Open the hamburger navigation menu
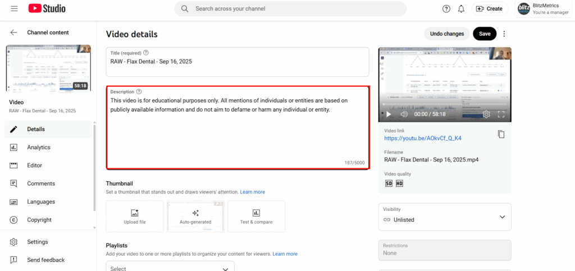 click(x=14, y=8)
